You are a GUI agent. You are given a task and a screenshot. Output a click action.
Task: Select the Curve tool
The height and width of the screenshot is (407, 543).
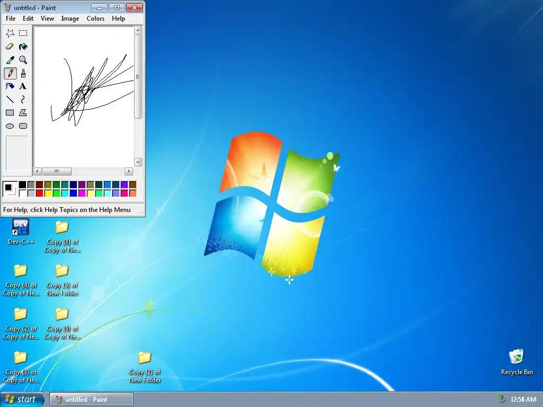[x=23, y=100]
